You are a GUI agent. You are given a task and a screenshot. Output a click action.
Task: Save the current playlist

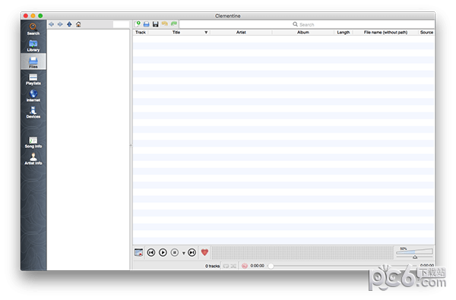click(x=156, y=24)
